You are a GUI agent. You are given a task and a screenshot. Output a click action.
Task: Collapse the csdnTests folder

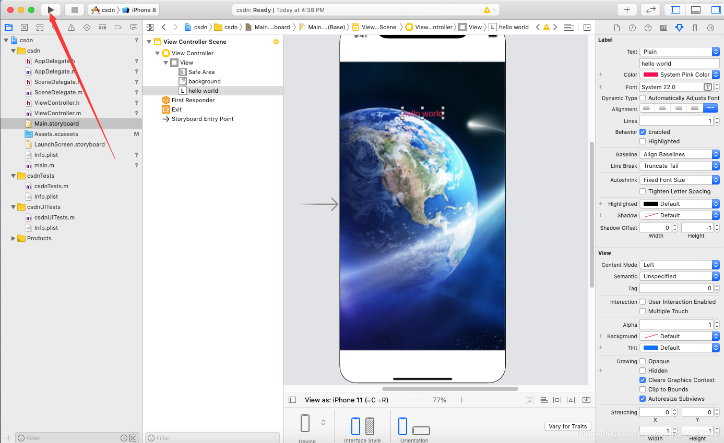14,176
